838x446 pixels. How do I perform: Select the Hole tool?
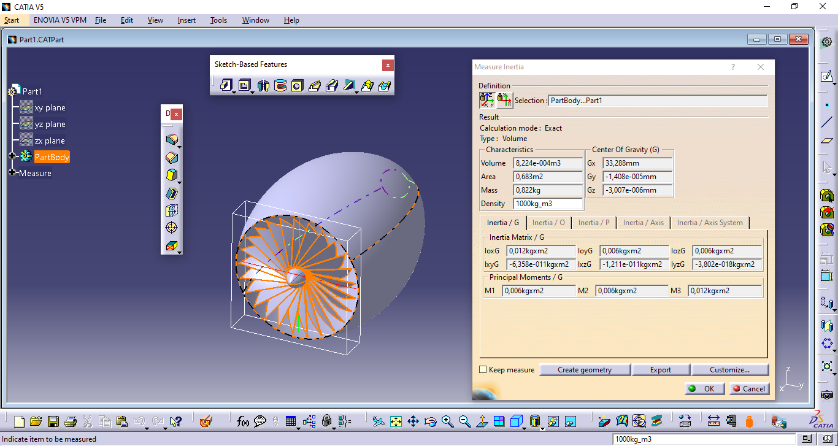click(298, 85)
